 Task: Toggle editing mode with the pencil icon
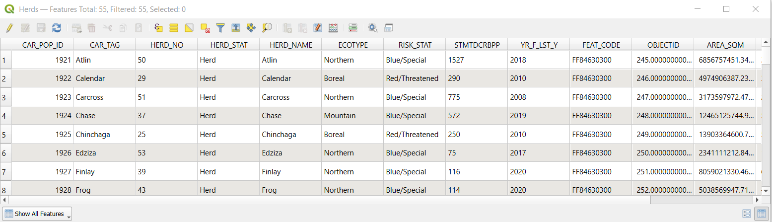tap(9, 28)
